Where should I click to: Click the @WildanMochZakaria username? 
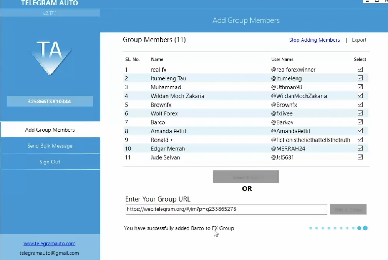pyautogui.click(x=299, y=96)
